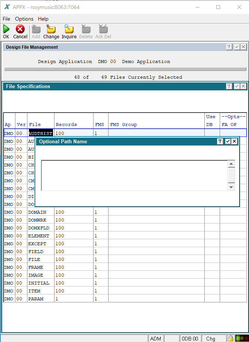Click Records value in AUDTHIST row

pos(74,133)
